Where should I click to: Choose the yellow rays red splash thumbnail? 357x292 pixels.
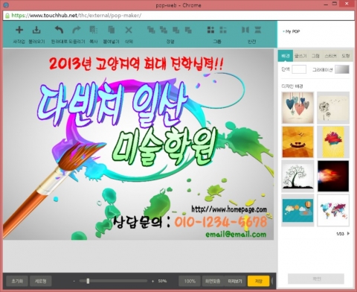[x=333, y=142]
